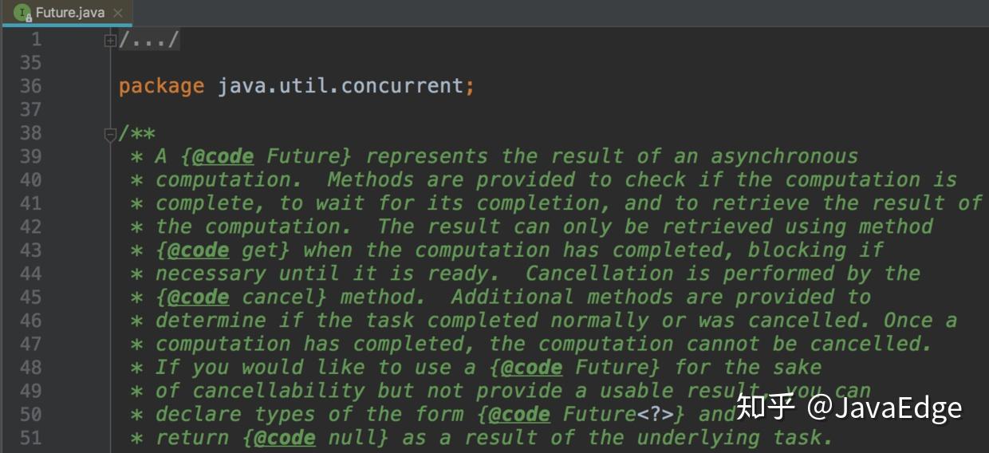
Task: Click the @code tag on line 48
Action: [x=531, y=368]
